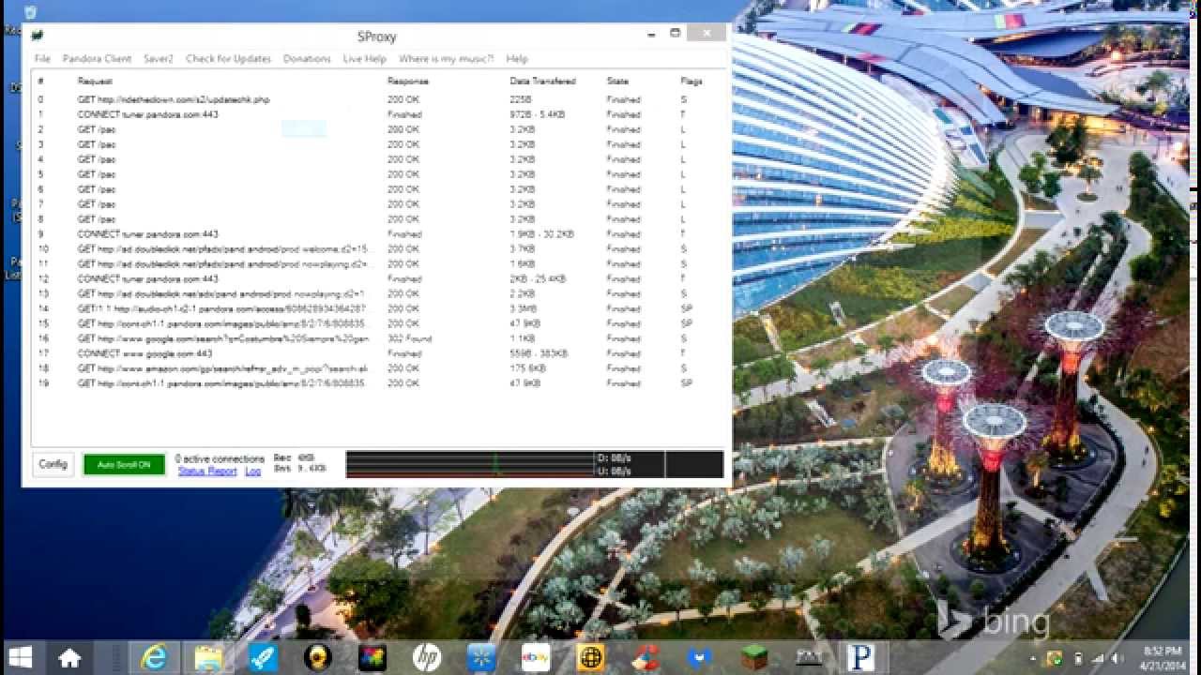1201x675 pixels.
Task: Open 'Where is my music?!' menu
Action: click(446, 58)
